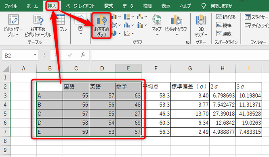Expand the ピボットテーブル dropdown arrow
269x157 pixels.
point(17,35)
